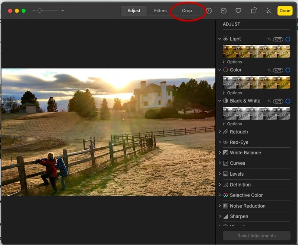
Task: Click the Color thumbnail strip slider
Action: point(256,82)
